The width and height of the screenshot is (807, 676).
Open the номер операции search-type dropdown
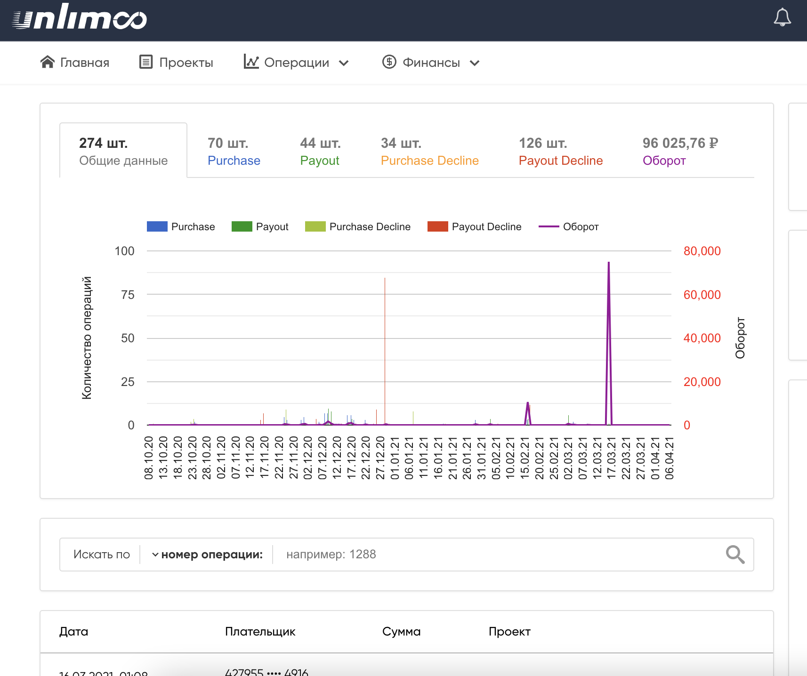click(207, 555)
